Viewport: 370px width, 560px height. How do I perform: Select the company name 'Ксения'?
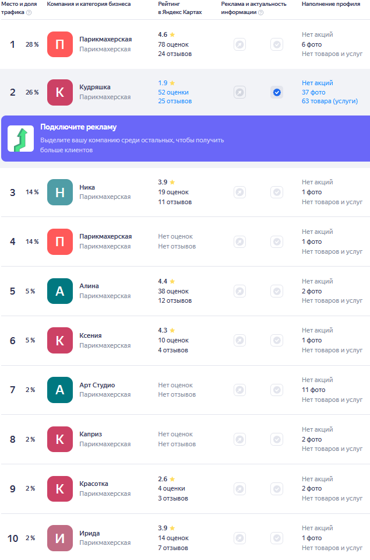91,335
